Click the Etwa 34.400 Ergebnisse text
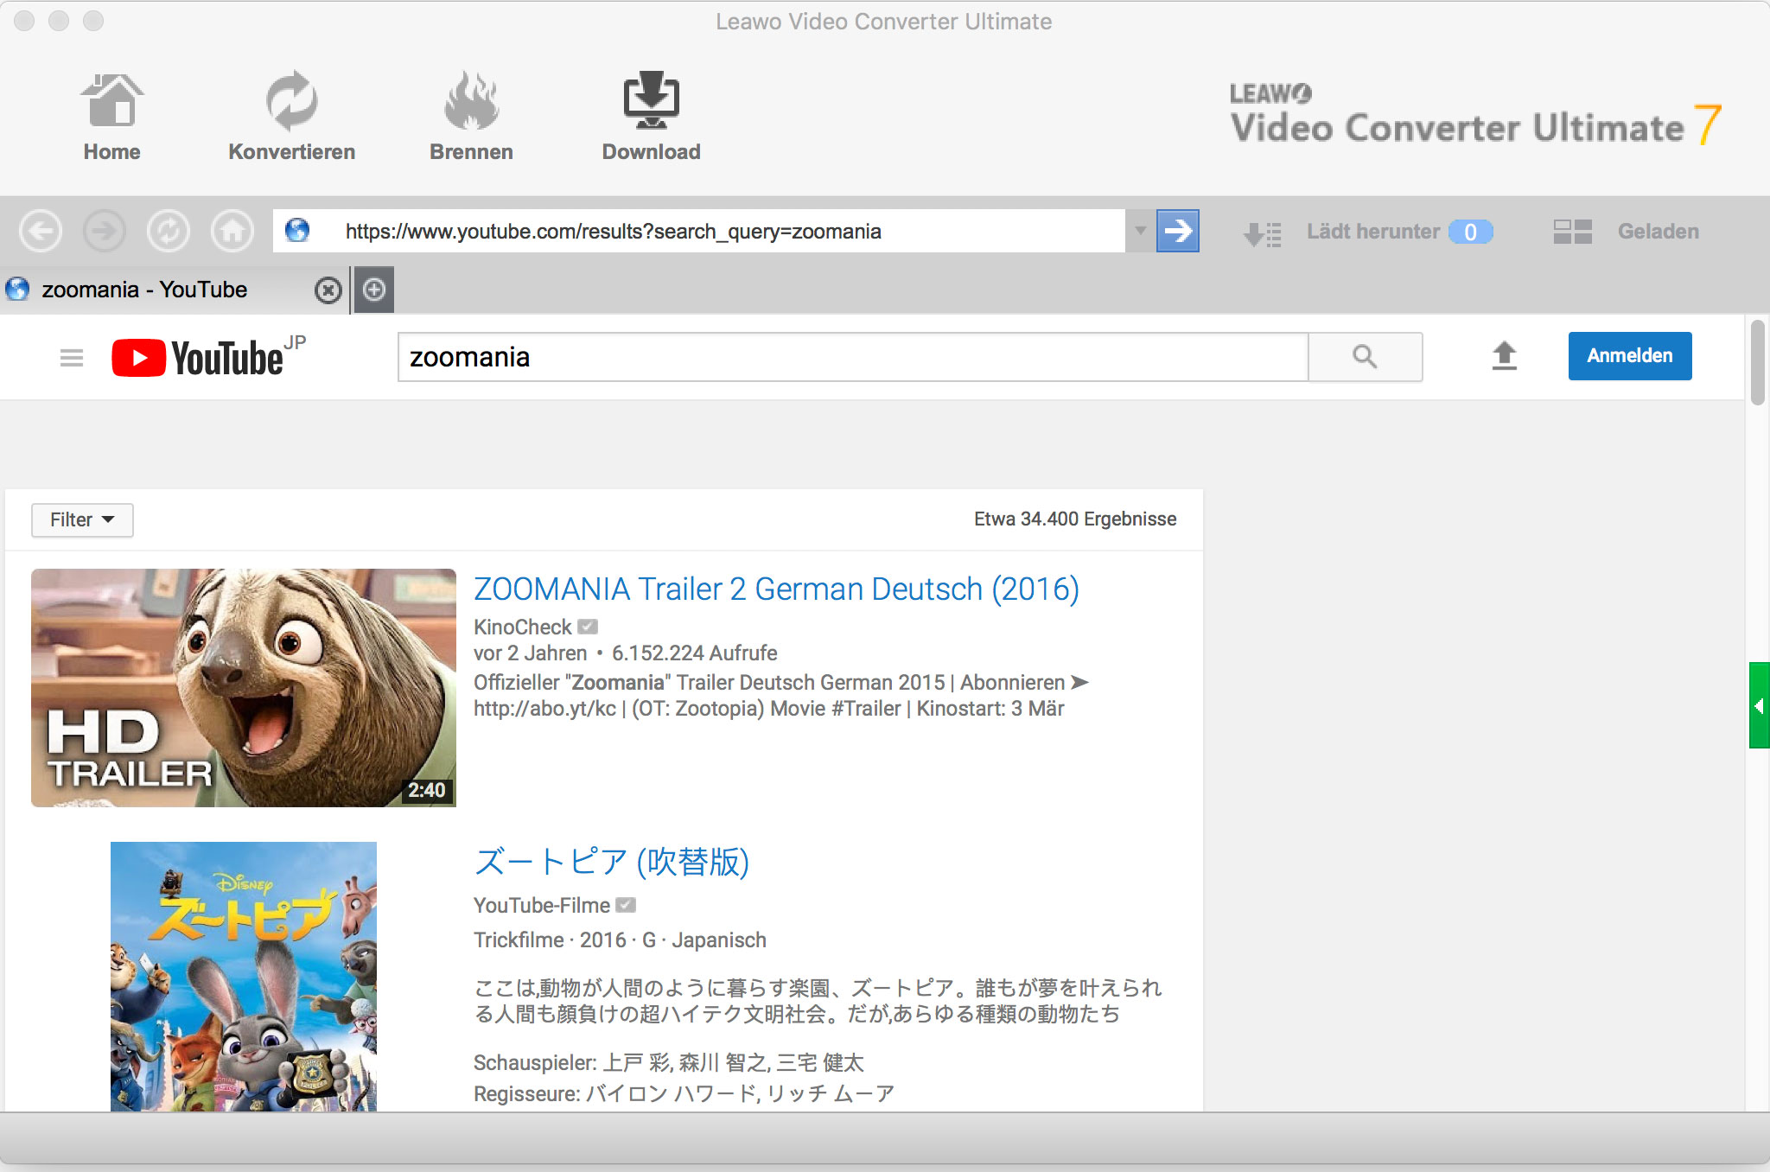Screen dimensions: 1770x1172 1075,519
